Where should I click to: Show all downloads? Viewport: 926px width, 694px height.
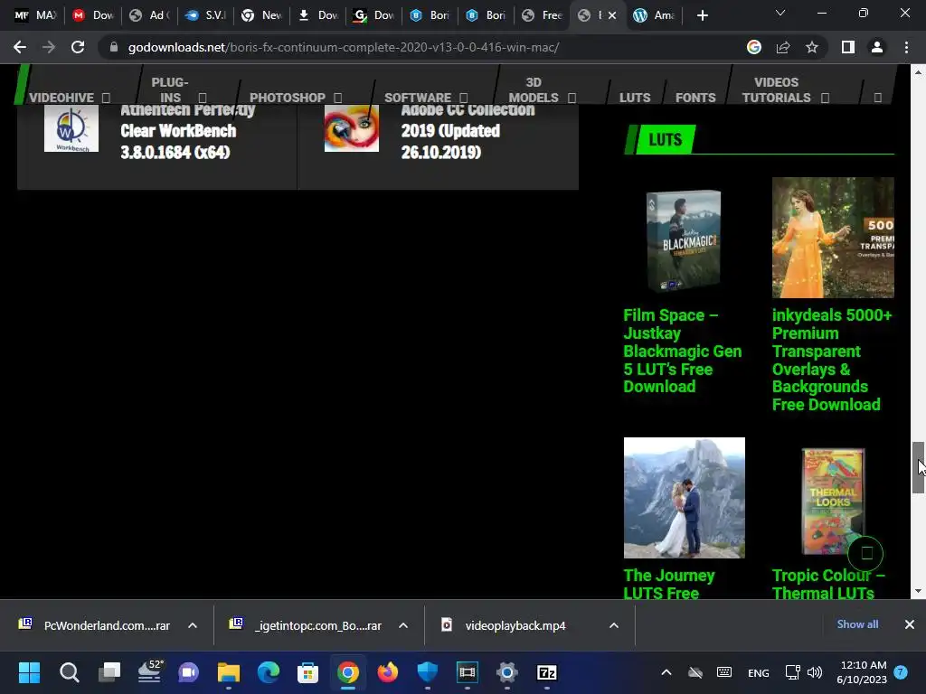tap(857, 624)
